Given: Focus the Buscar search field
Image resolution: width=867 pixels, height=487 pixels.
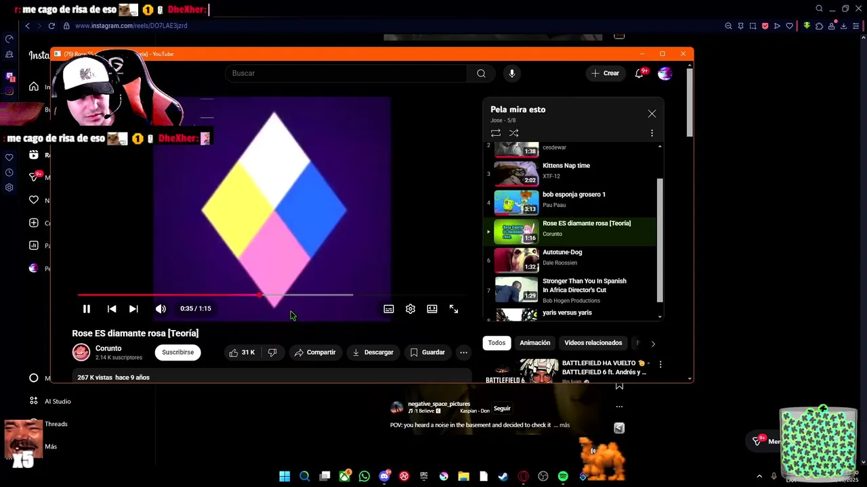Looking at the screenshot, I should pos(346,73).
